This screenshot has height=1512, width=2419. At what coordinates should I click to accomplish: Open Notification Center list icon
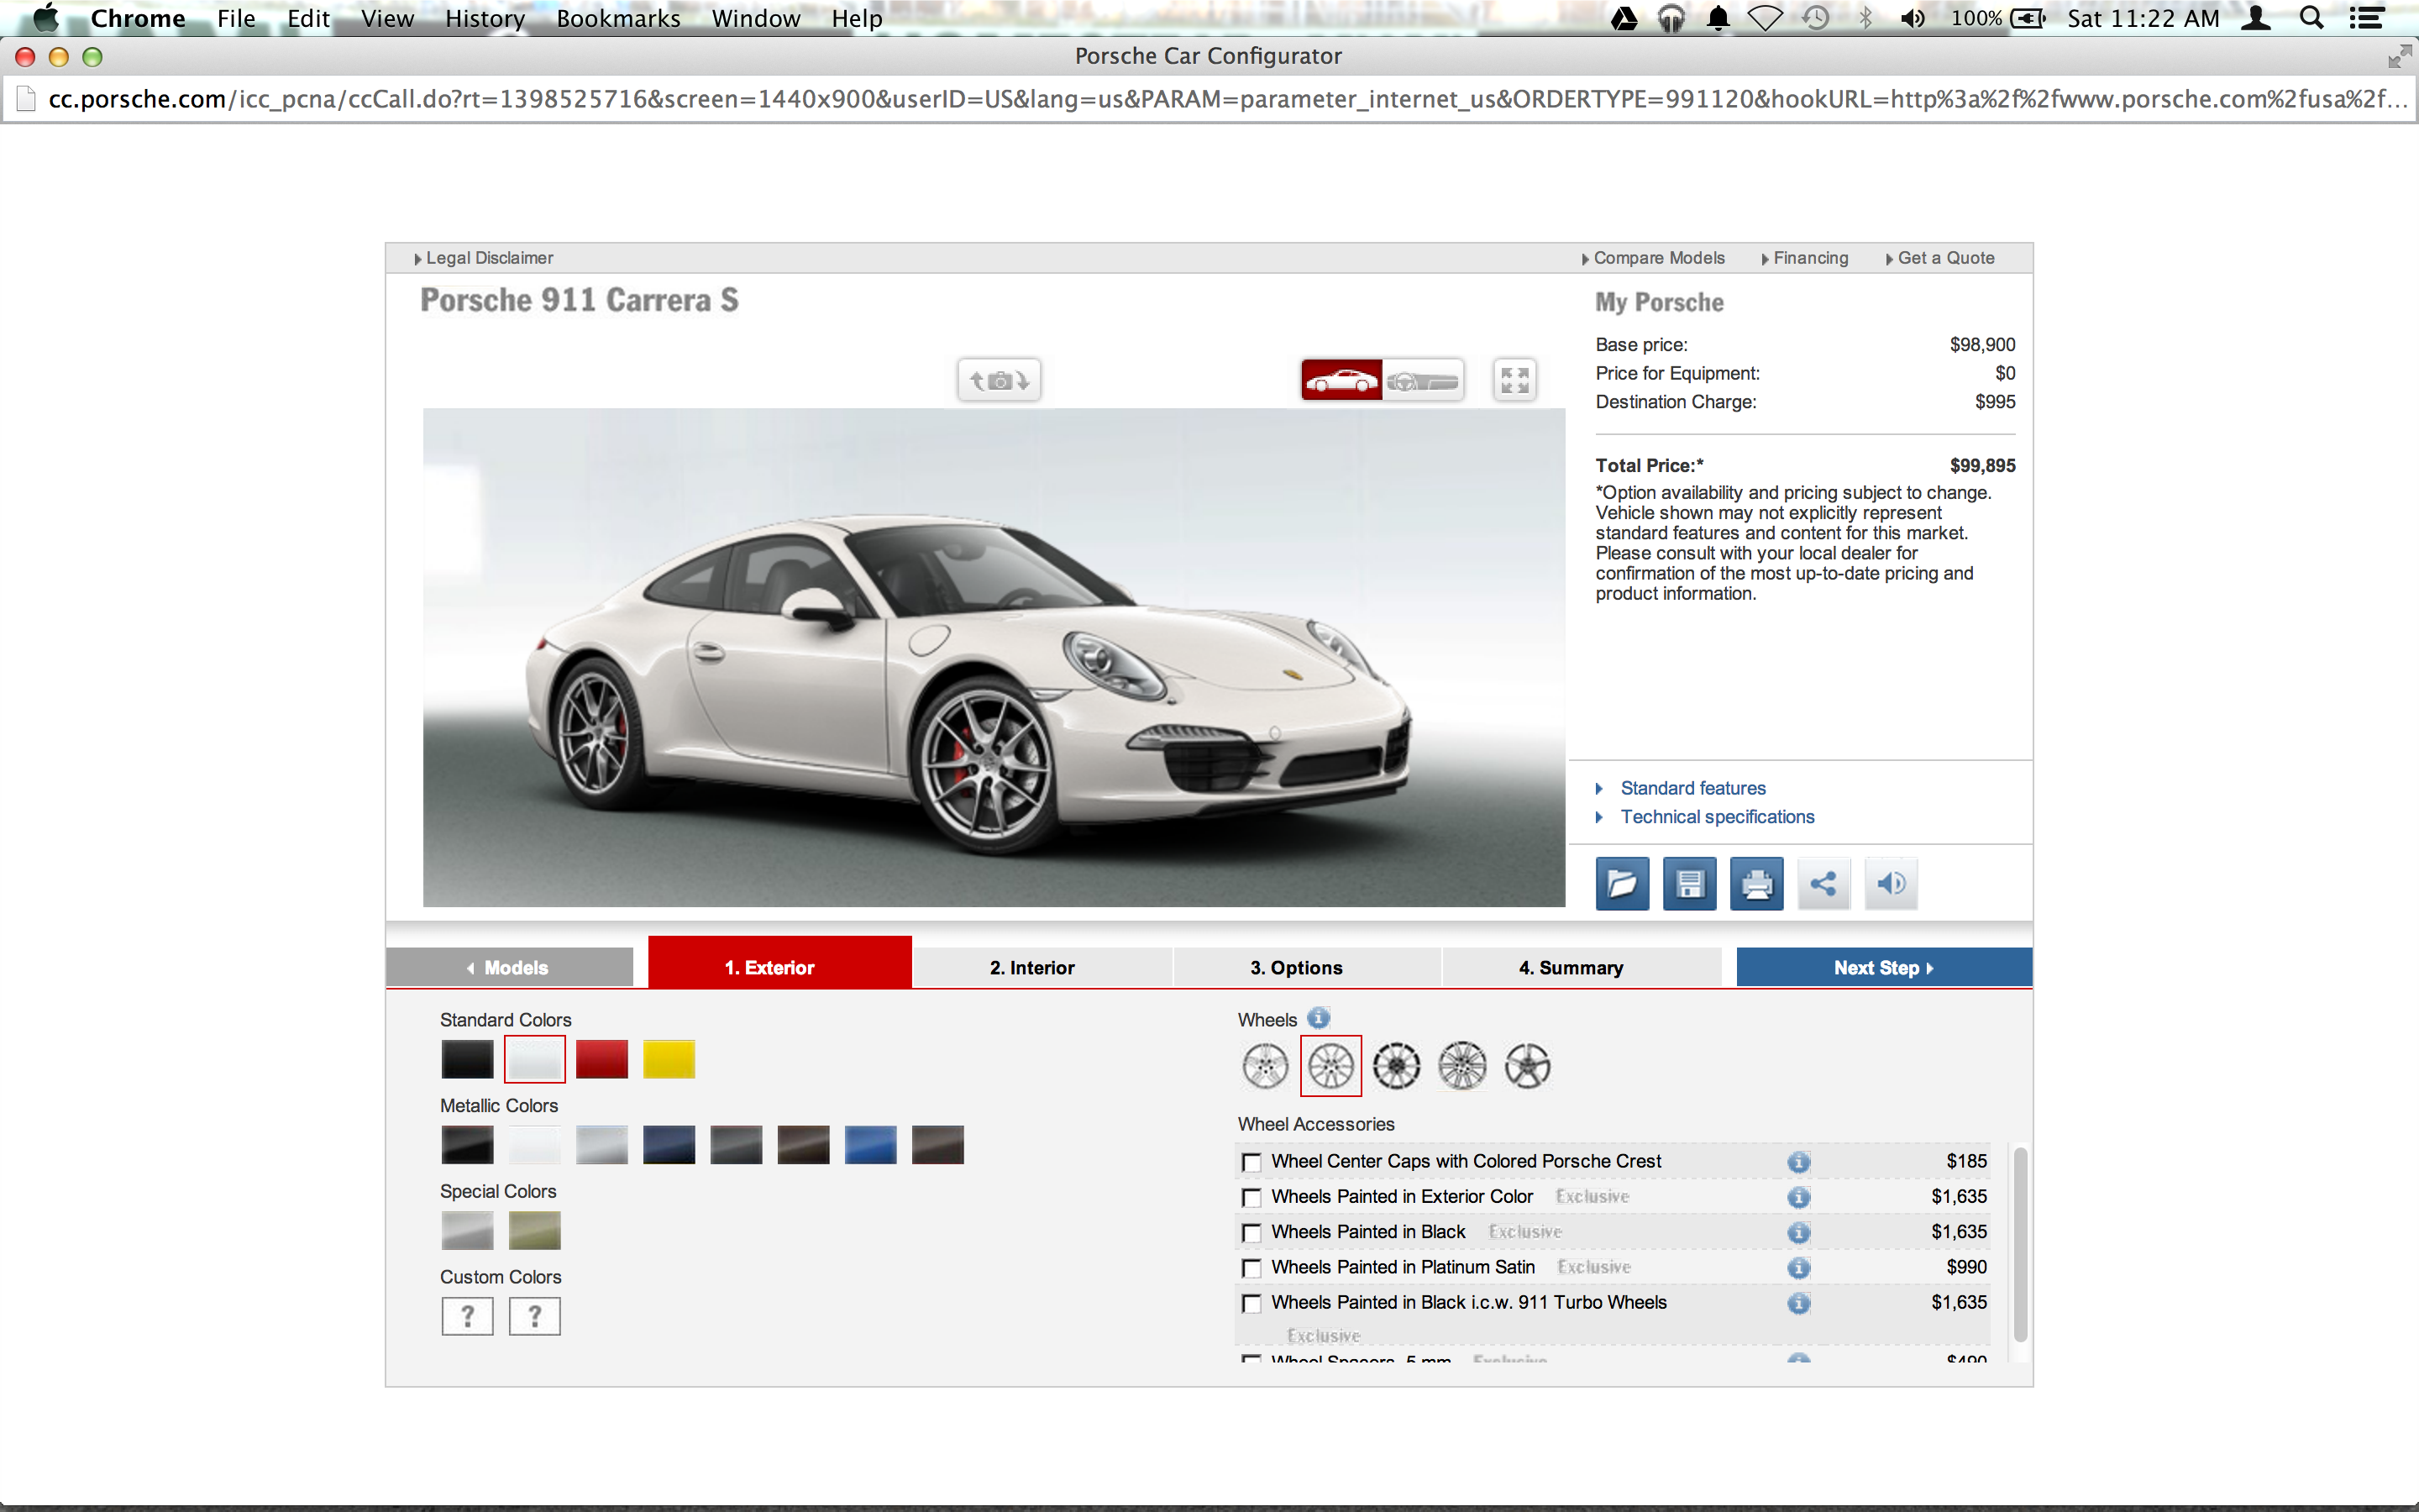(2366, 18)
